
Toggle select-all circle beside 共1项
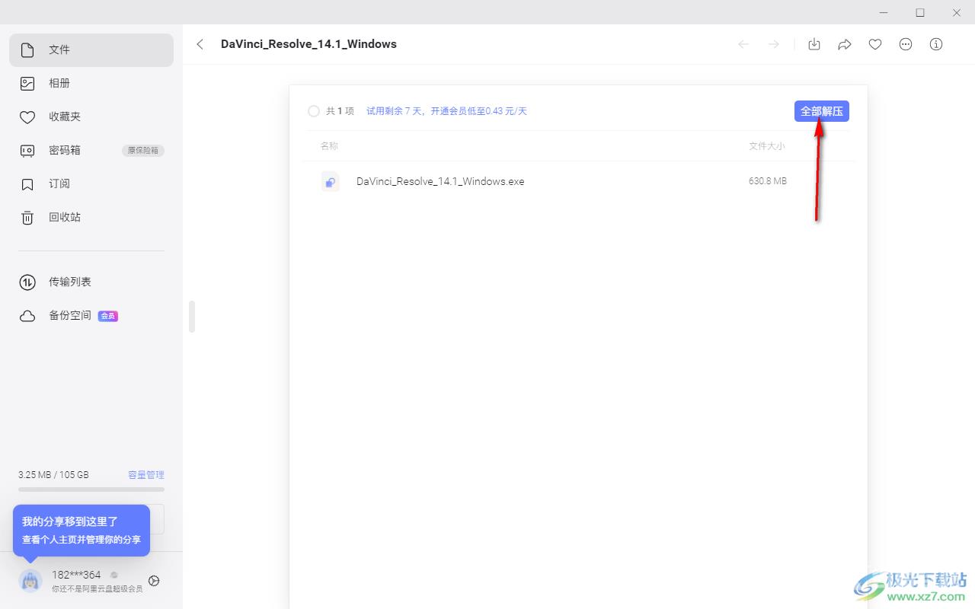pyautogui.click(x=314, y=111)
